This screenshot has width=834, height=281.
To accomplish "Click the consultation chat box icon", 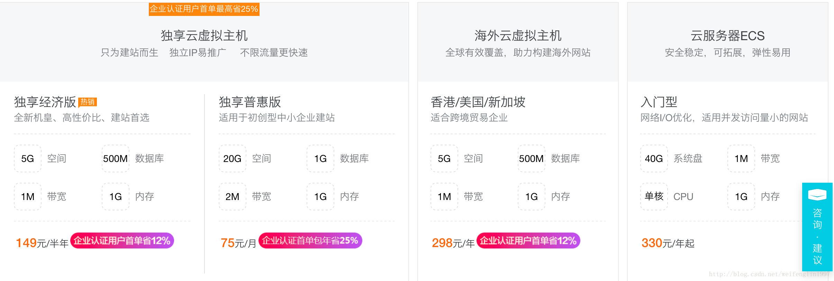I will (x=817, y=194).
